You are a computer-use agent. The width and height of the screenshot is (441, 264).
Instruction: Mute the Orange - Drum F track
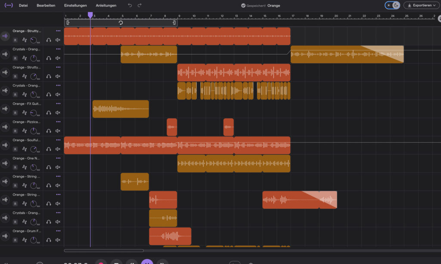point(58,240)
